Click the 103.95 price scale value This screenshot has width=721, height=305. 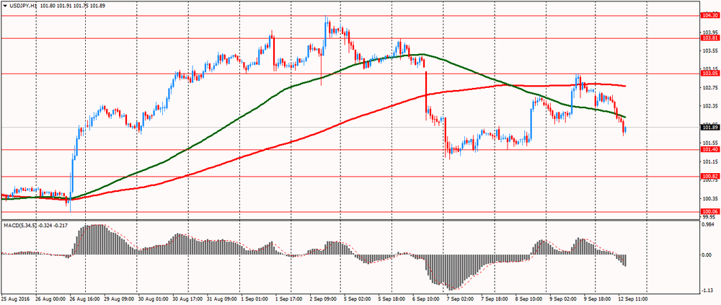[x=709, y=32]
